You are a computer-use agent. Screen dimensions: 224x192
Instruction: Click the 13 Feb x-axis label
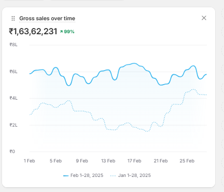108,161
